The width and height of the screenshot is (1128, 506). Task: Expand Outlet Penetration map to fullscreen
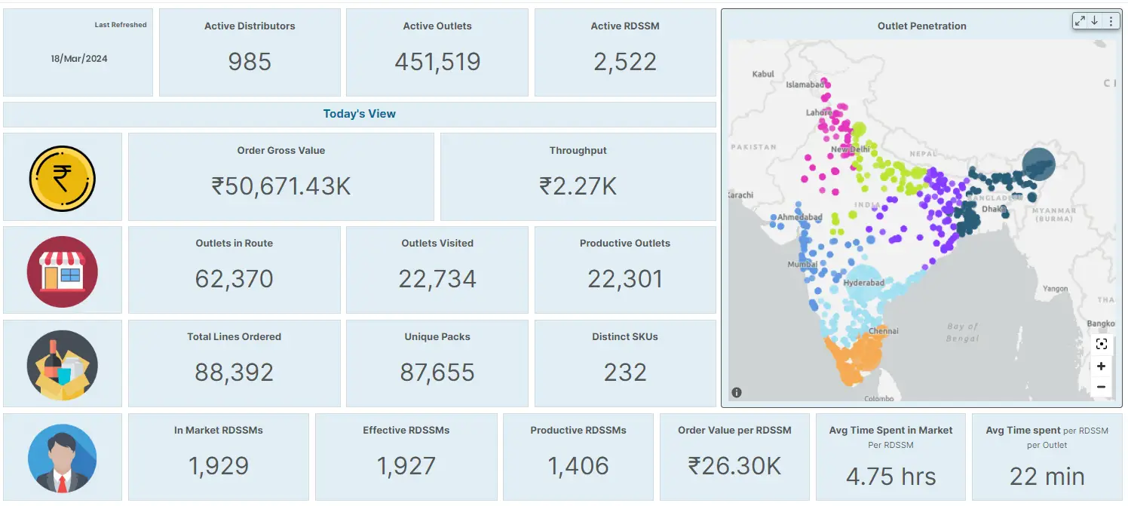(1080, 21)
